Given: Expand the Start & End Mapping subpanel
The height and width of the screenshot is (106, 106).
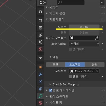Looking at the screenshot, I should point(50,84).
